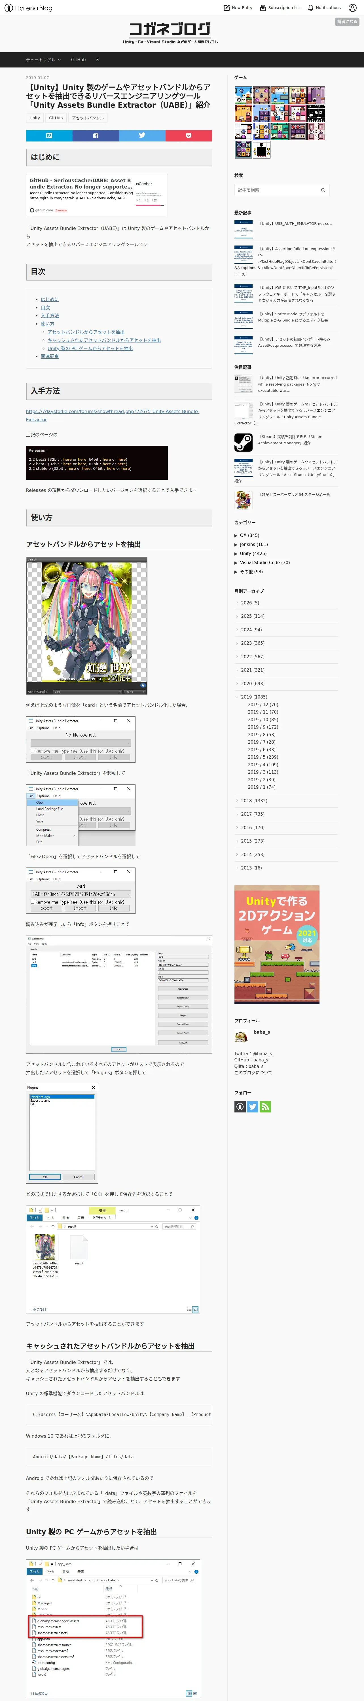
Task: Expand the 2025 (114) archive arrow
Action: tap(237, 616)
